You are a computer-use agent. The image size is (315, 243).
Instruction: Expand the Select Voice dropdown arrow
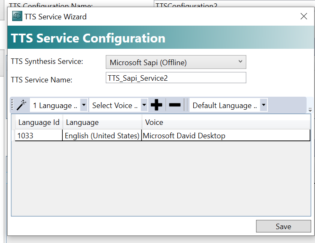coord(144,105)
